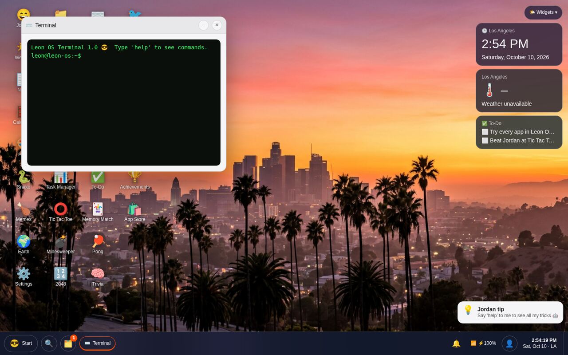This screenshot has width=568, height=355.
Task: Open the user account avatar icon
Action: [509, 343]
